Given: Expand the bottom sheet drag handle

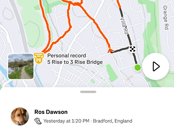Looking at the screenshot, I should click(88, 92).
